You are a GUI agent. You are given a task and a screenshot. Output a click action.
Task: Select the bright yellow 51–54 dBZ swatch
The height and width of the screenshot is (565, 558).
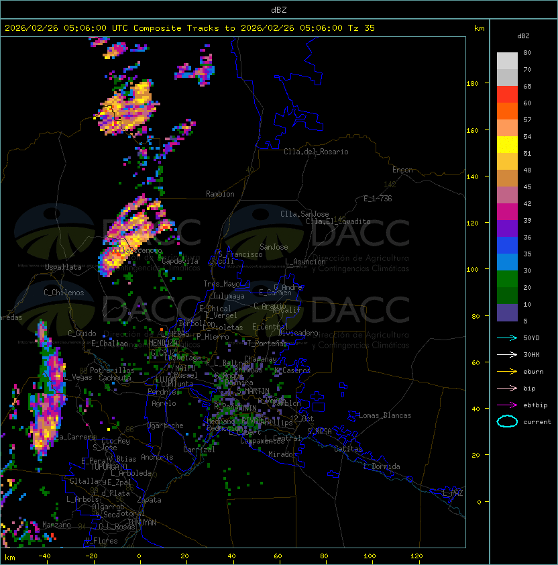tap(507, 145)
